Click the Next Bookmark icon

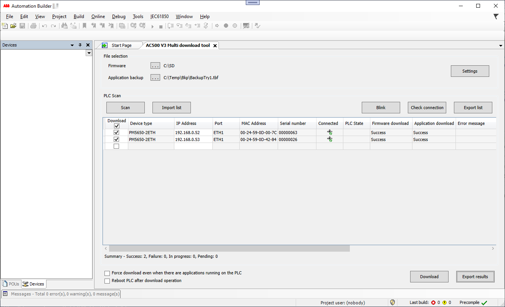point(102,26)
